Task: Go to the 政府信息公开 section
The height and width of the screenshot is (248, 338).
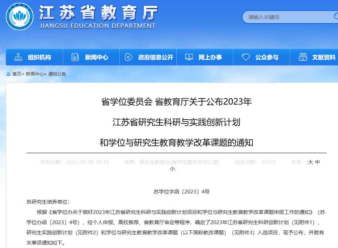Action: tap(156, 57)
